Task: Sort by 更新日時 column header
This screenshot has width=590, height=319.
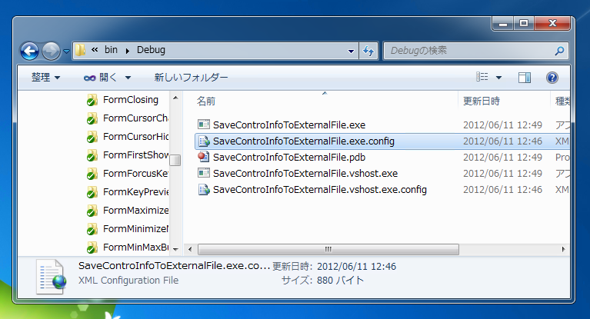Action: pyautogui.click(x=482, y=101)
